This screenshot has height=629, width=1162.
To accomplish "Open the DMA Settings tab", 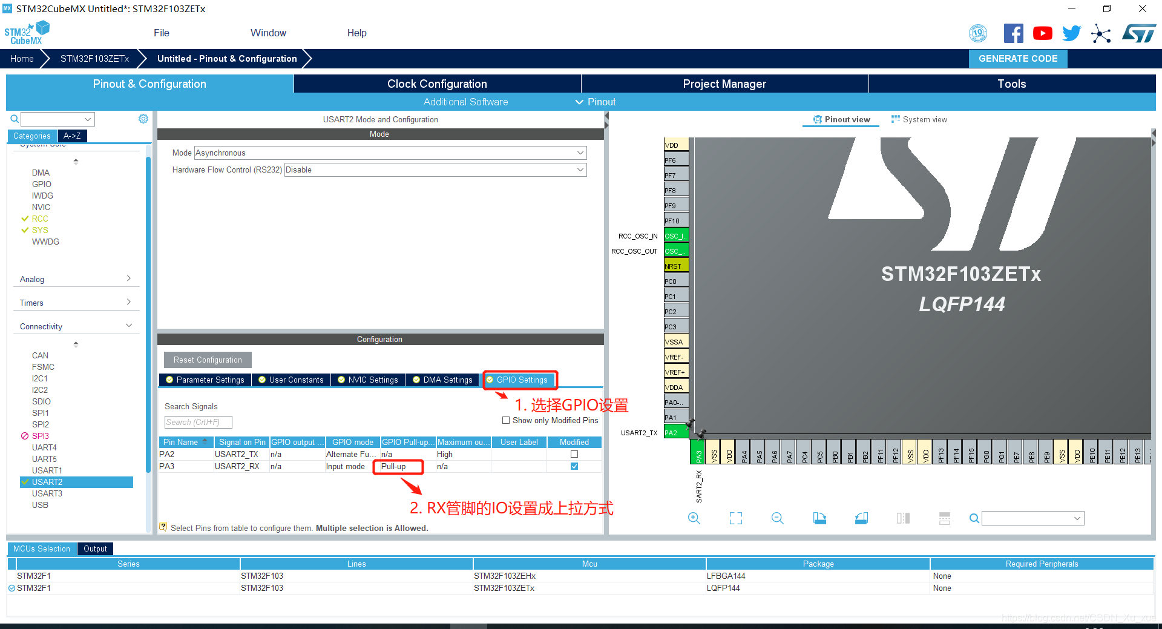I will point(442,380).
